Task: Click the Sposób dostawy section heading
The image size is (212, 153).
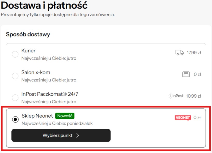Action: click(x=28, y=34)
